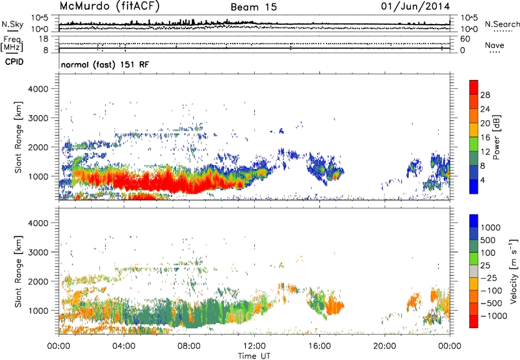
Task: Click the "16:00" time tick label
Action: click(319, 346)
